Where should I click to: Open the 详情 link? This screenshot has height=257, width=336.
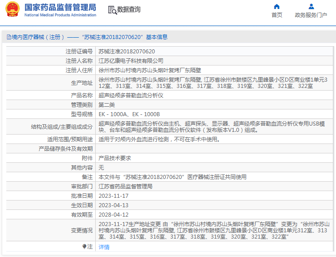[x=104, y=247]
